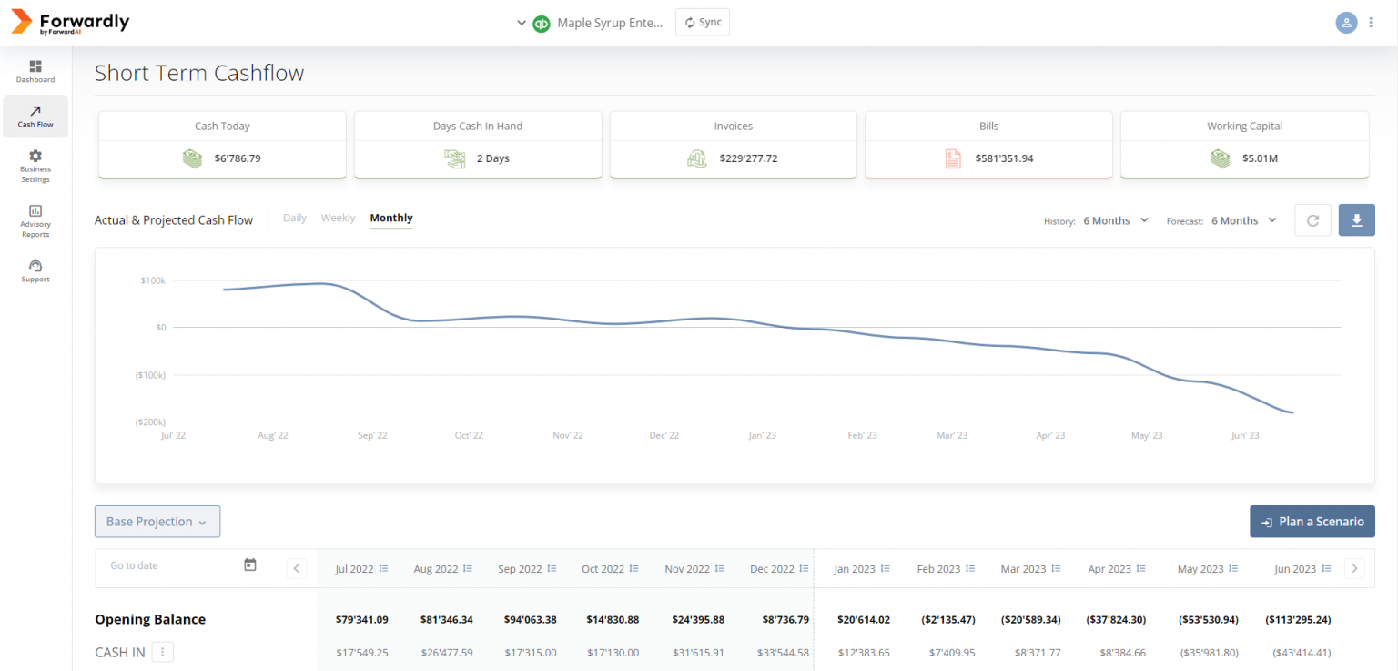Click the Go to date field
The width and height of the screenshot is (1398, 671).
click(173, 565)
